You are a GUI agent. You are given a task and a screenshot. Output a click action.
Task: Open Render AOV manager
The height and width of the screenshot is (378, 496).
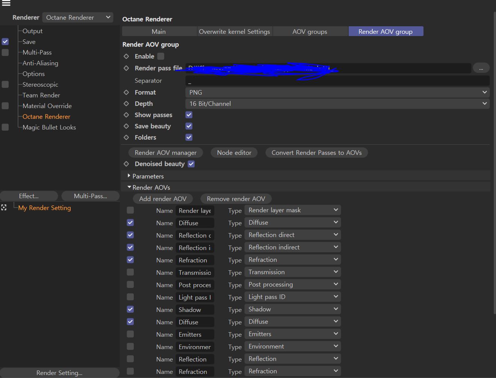[166, 153]
